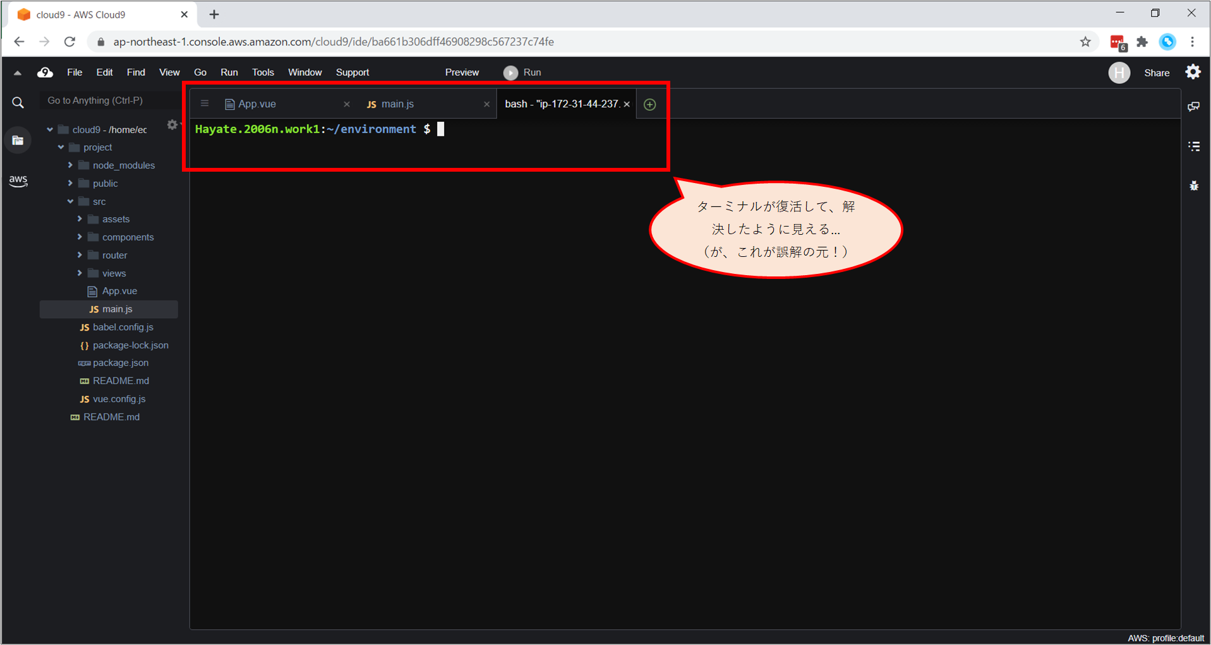1211x645 pixels.
Task: Close the bash terminal tab
Action: tap(627, 104)
